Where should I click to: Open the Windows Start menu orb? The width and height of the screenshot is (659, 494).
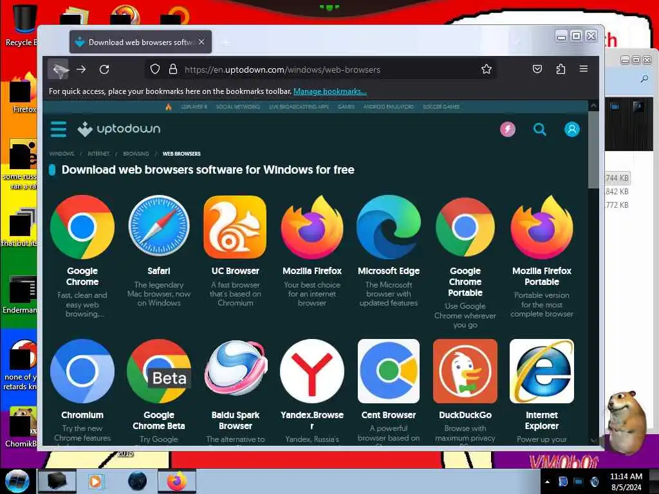tap(17, 481)
